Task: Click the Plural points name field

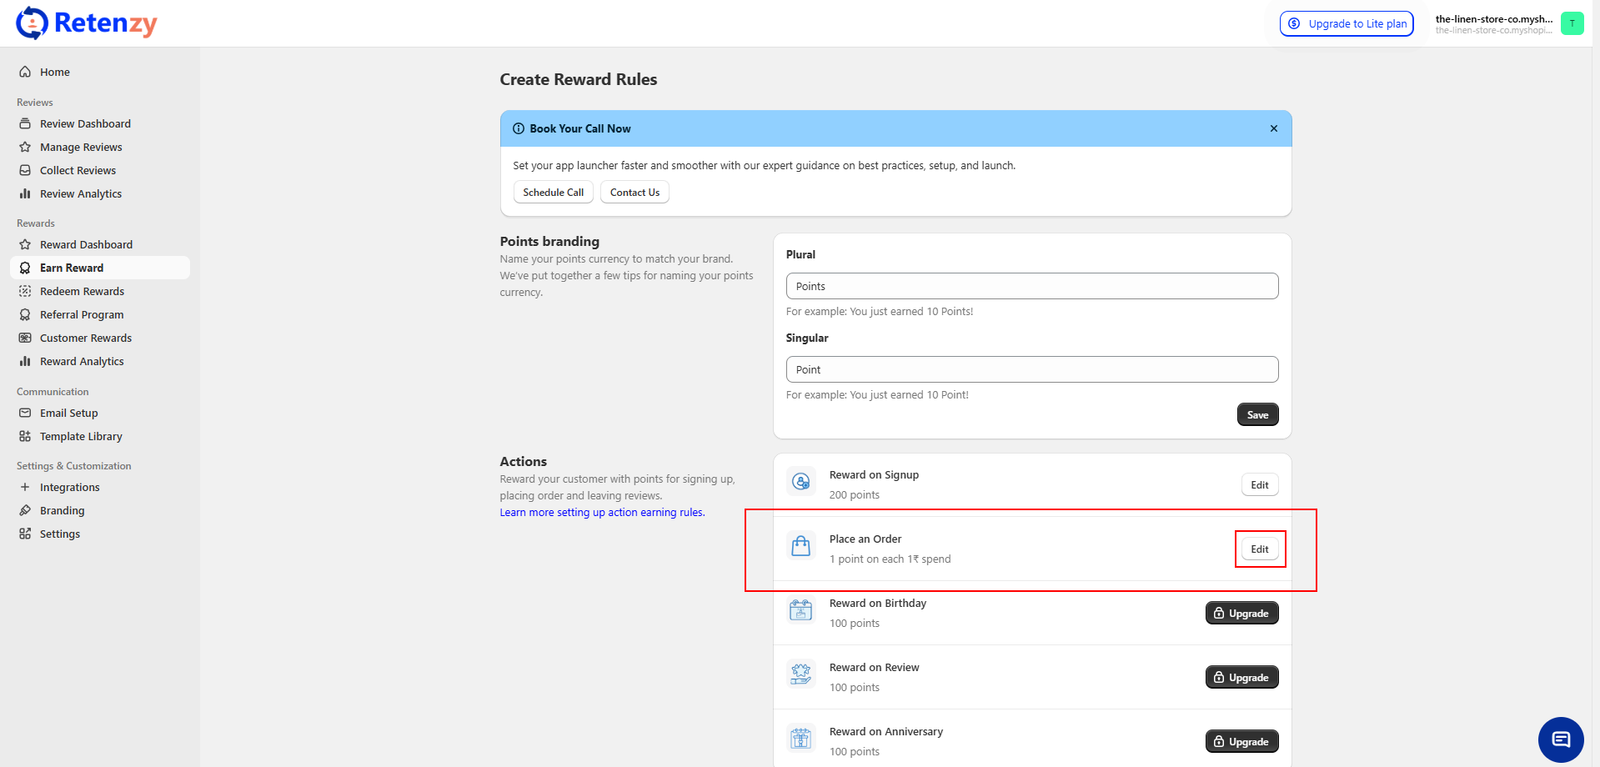Action: click(x=1031, y=286)
